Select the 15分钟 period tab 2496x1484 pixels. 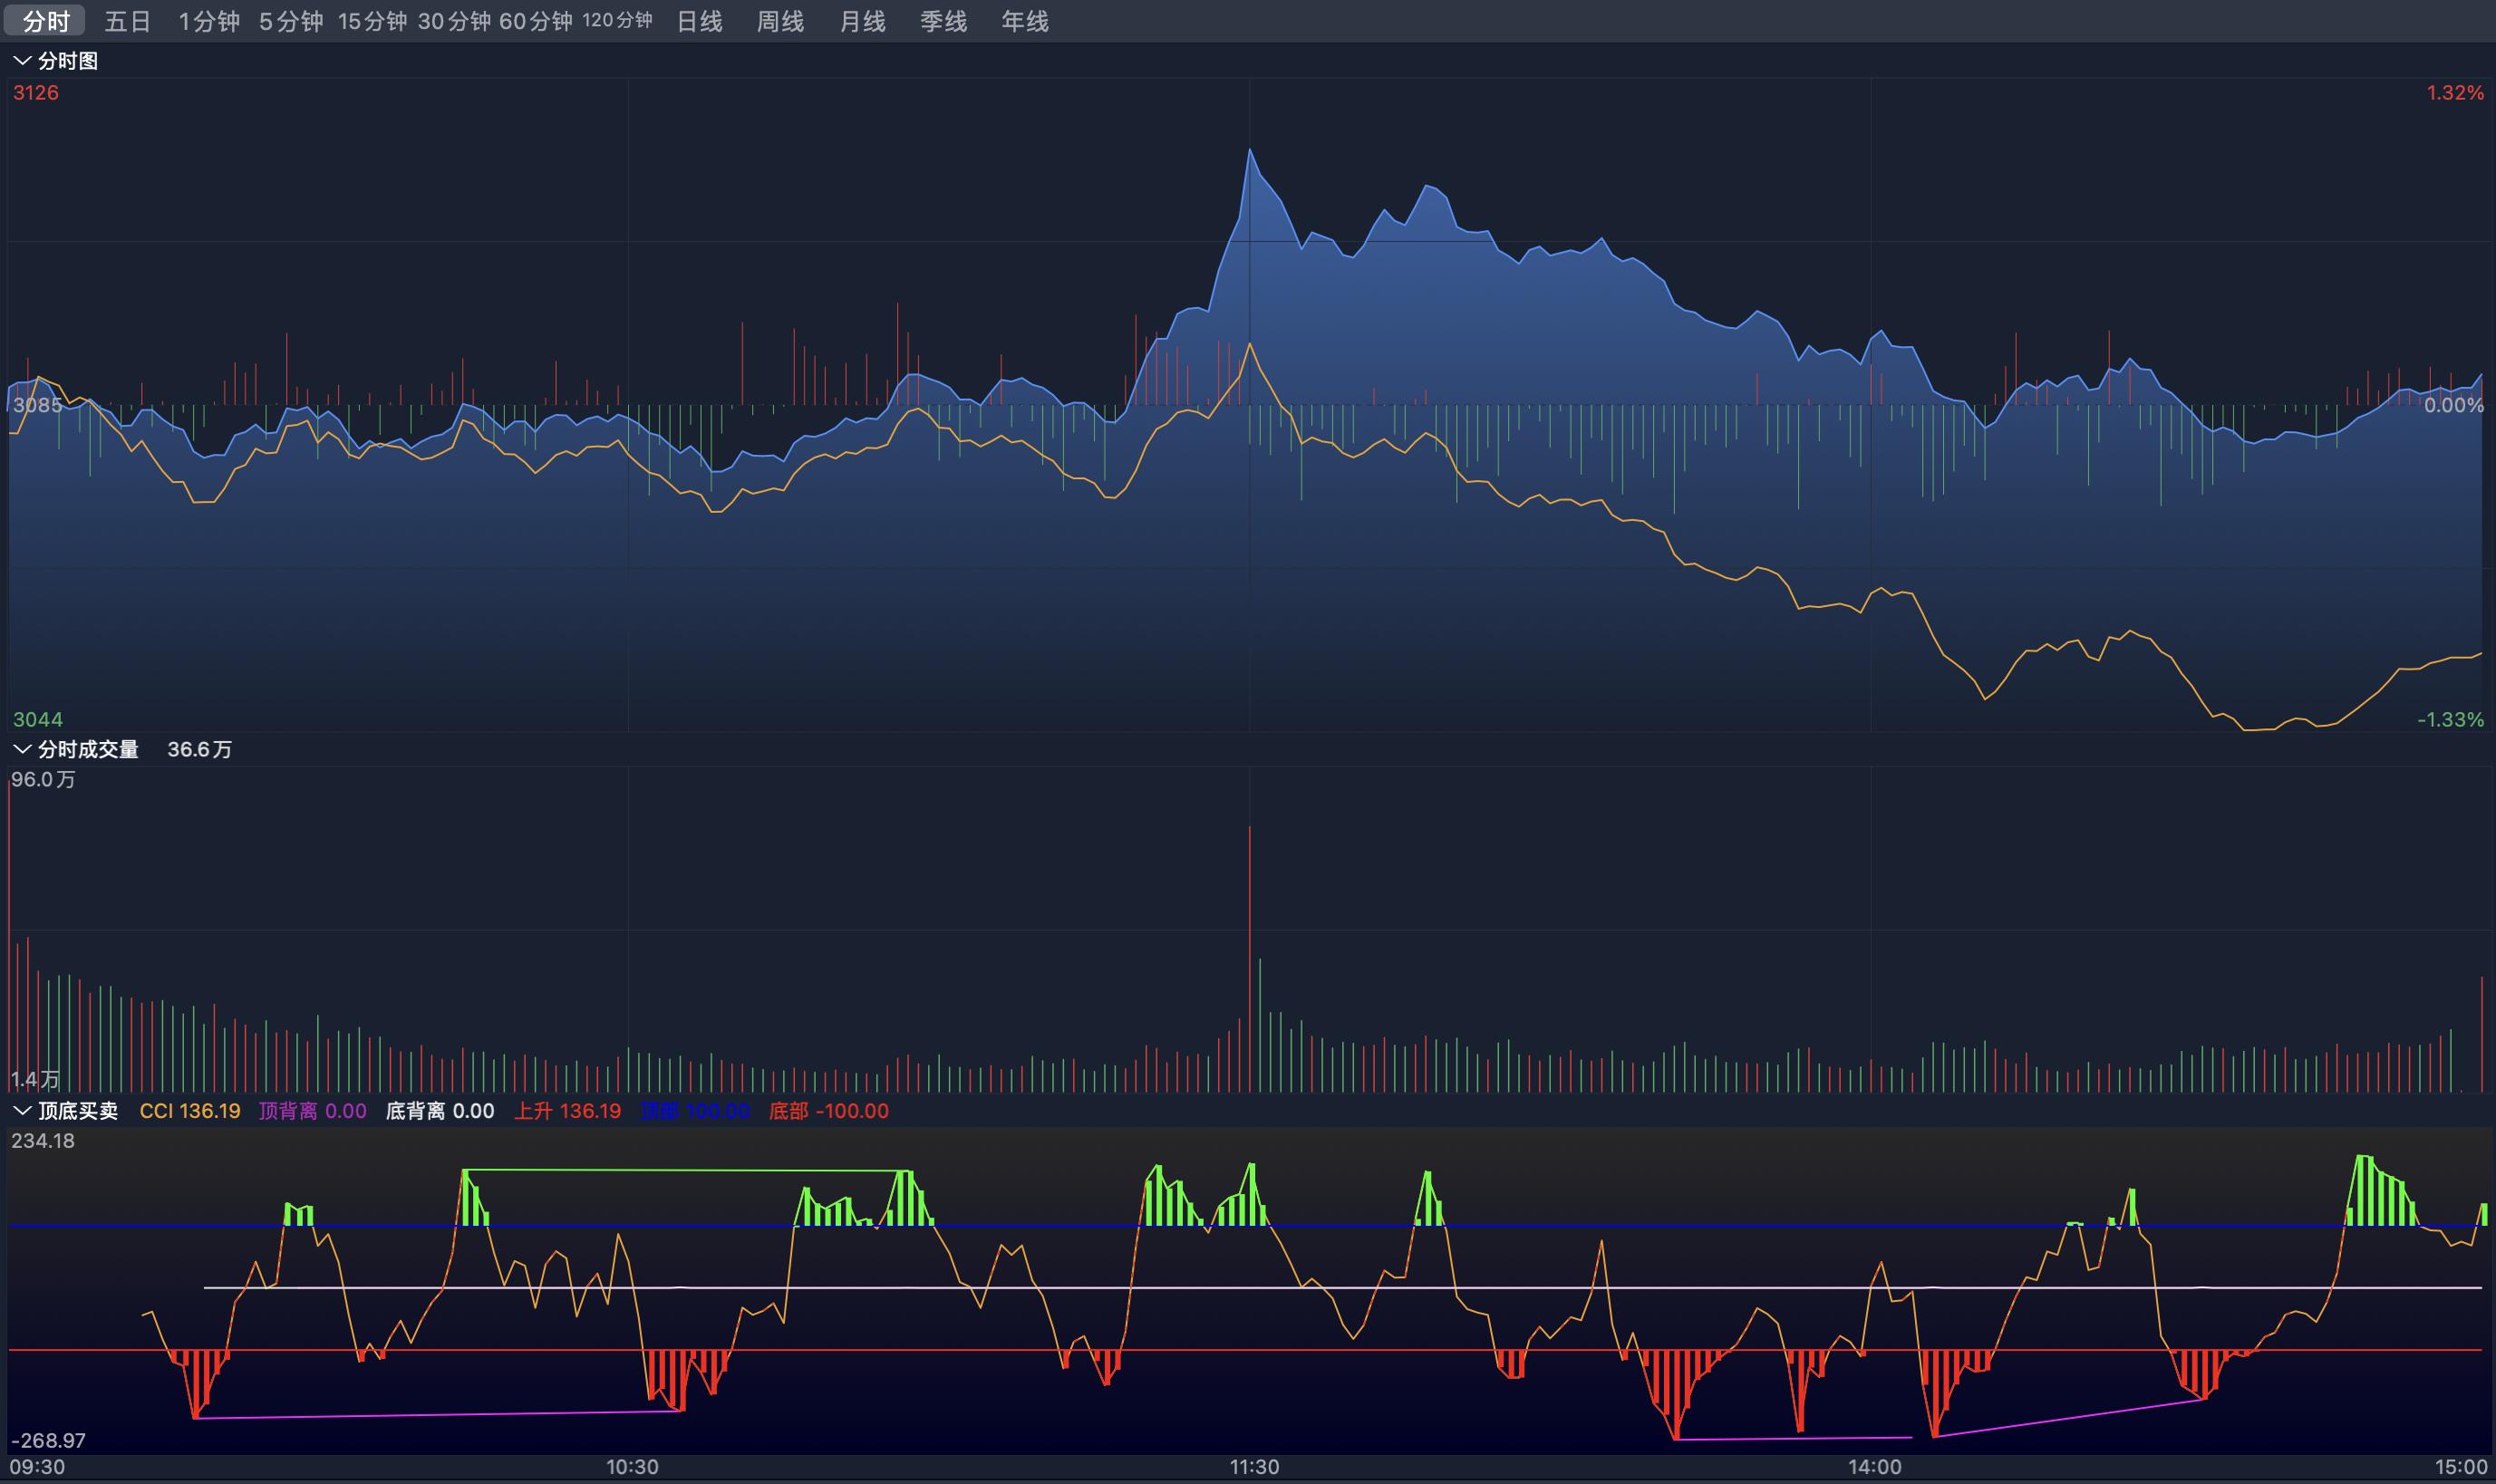372,21
